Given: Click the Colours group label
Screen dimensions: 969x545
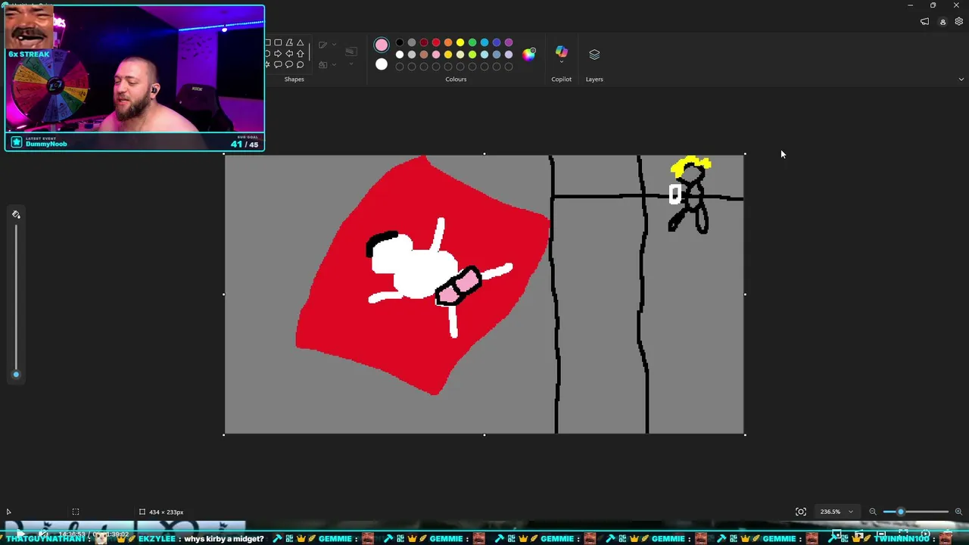Looking at the screenshot, I should tap(456, 79).
